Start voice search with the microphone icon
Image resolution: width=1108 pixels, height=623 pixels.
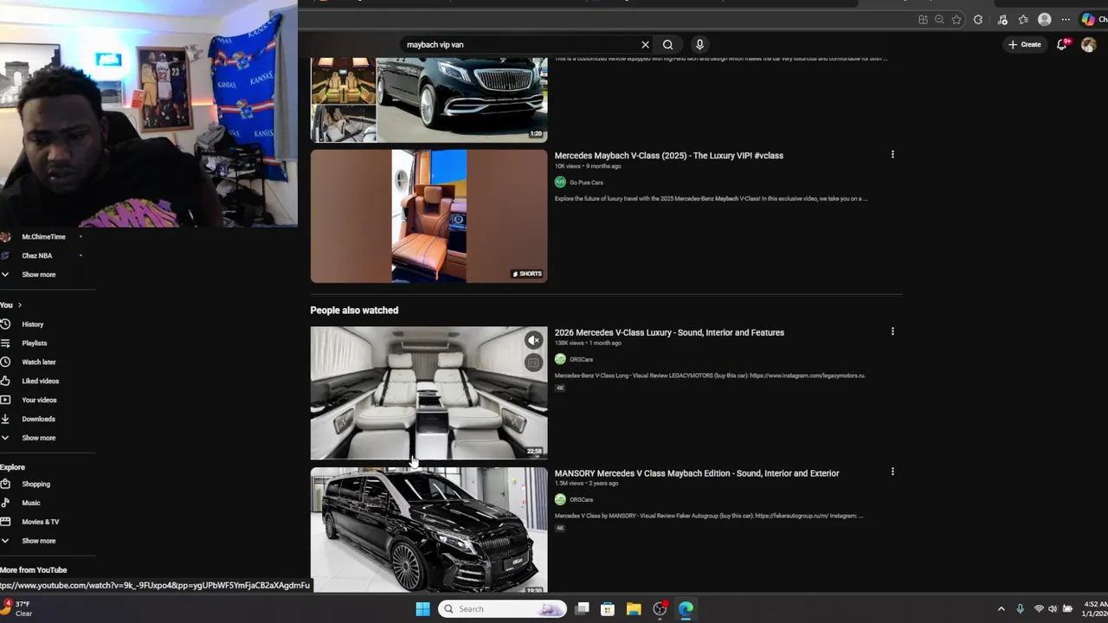[699, 45]
